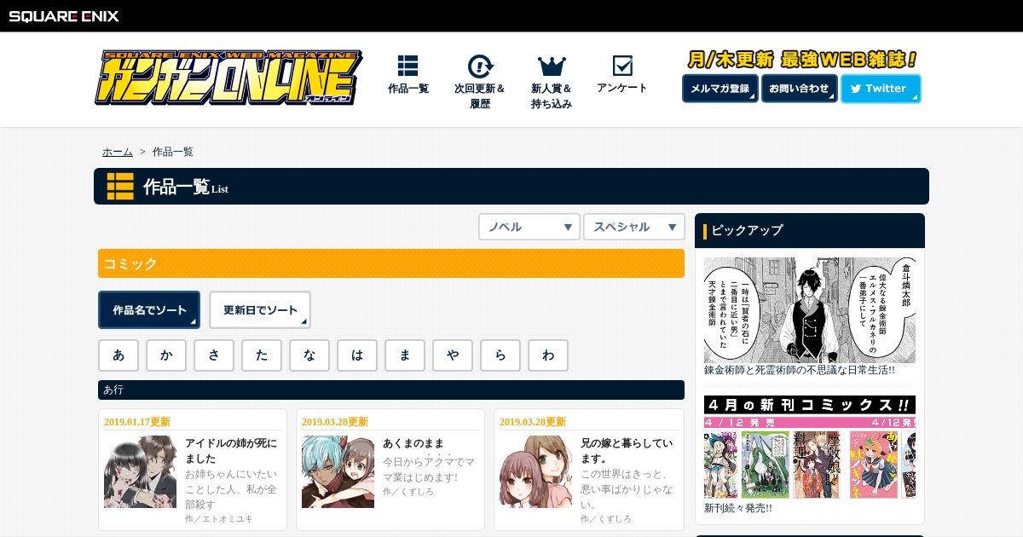1023x537 pixels.
Task: Click the 2019.01.17更新 date label
Action: click(137, 422)
